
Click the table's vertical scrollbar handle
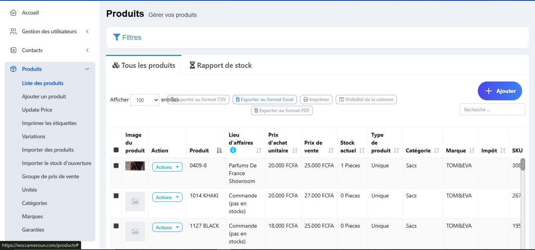(522, 165)
